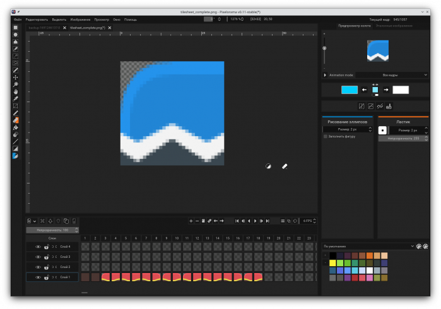441x309 pixels.
Task: Move frame right with arrow button
Action: click(221, 221)
